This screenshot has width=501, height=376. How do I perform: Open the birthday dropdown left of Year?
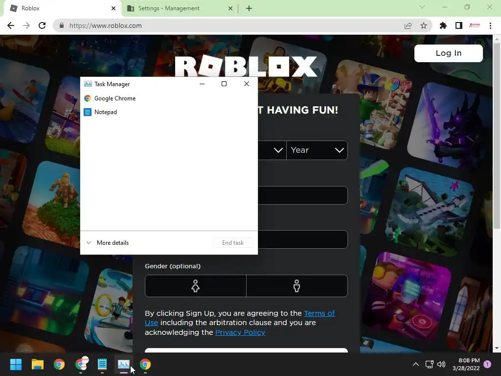tap(272, 150)
